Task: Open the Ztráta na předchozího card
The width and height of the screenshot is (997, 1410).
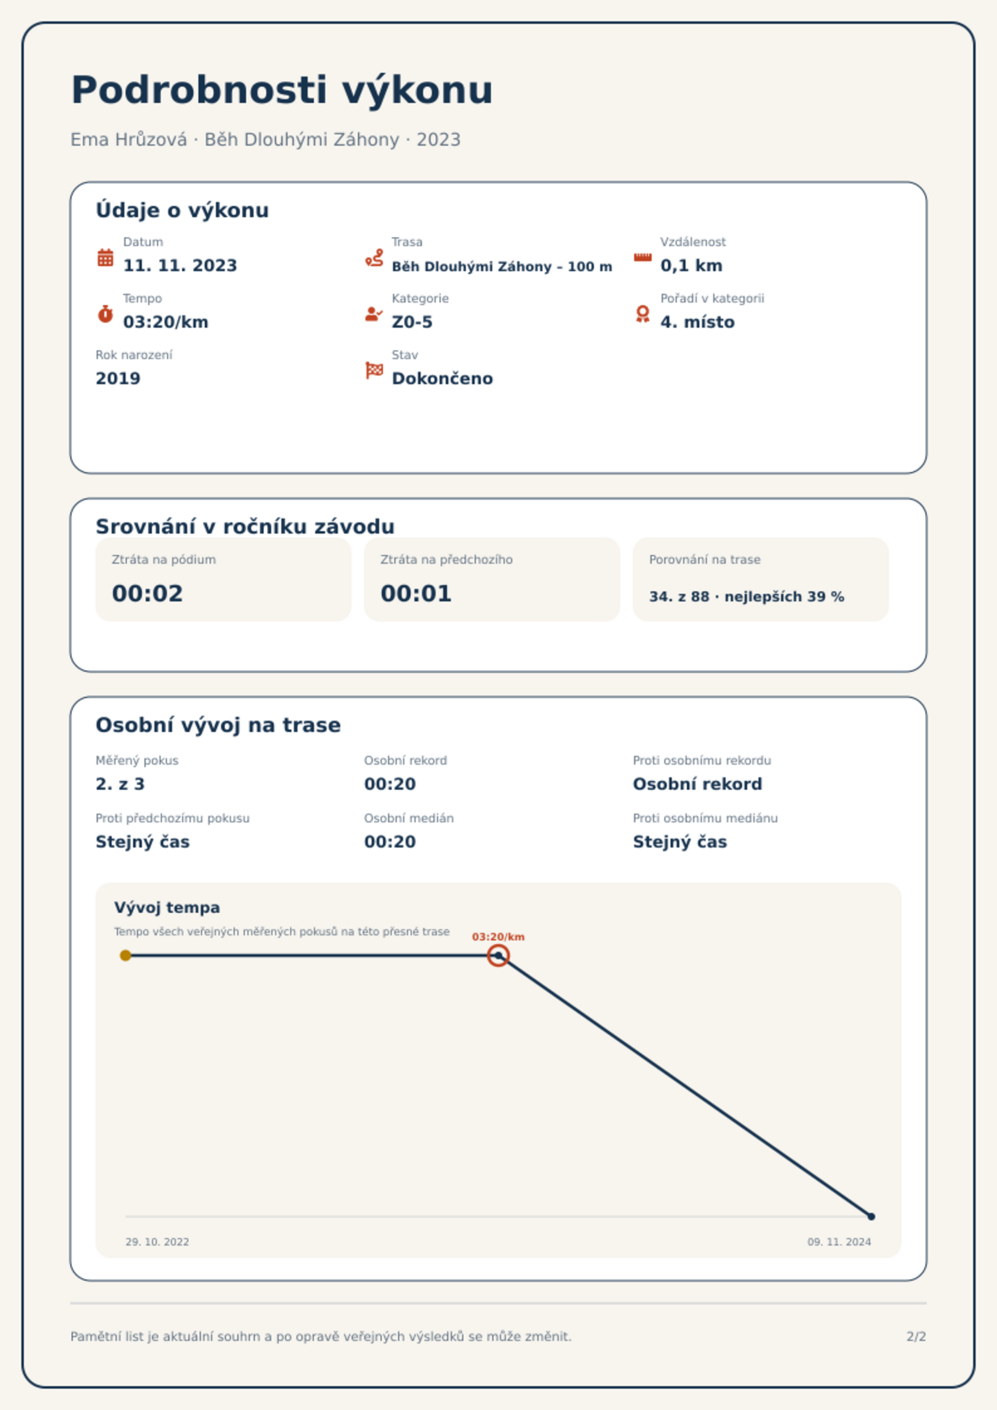Action: point(492,579)
